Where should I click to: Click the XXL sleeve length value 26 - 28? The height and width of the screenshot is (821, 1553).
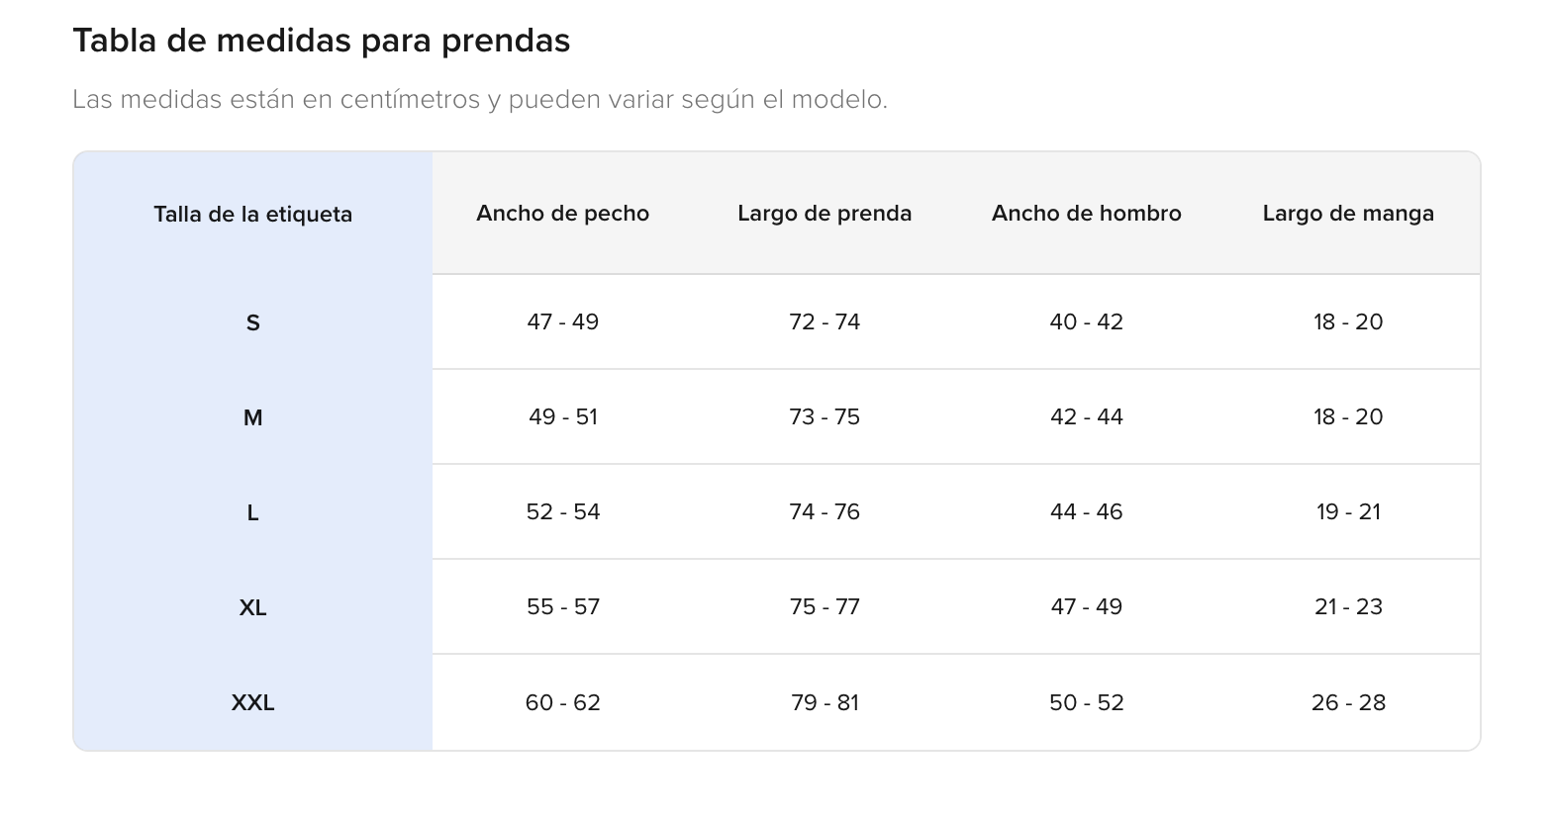[x=1348, y=703]
